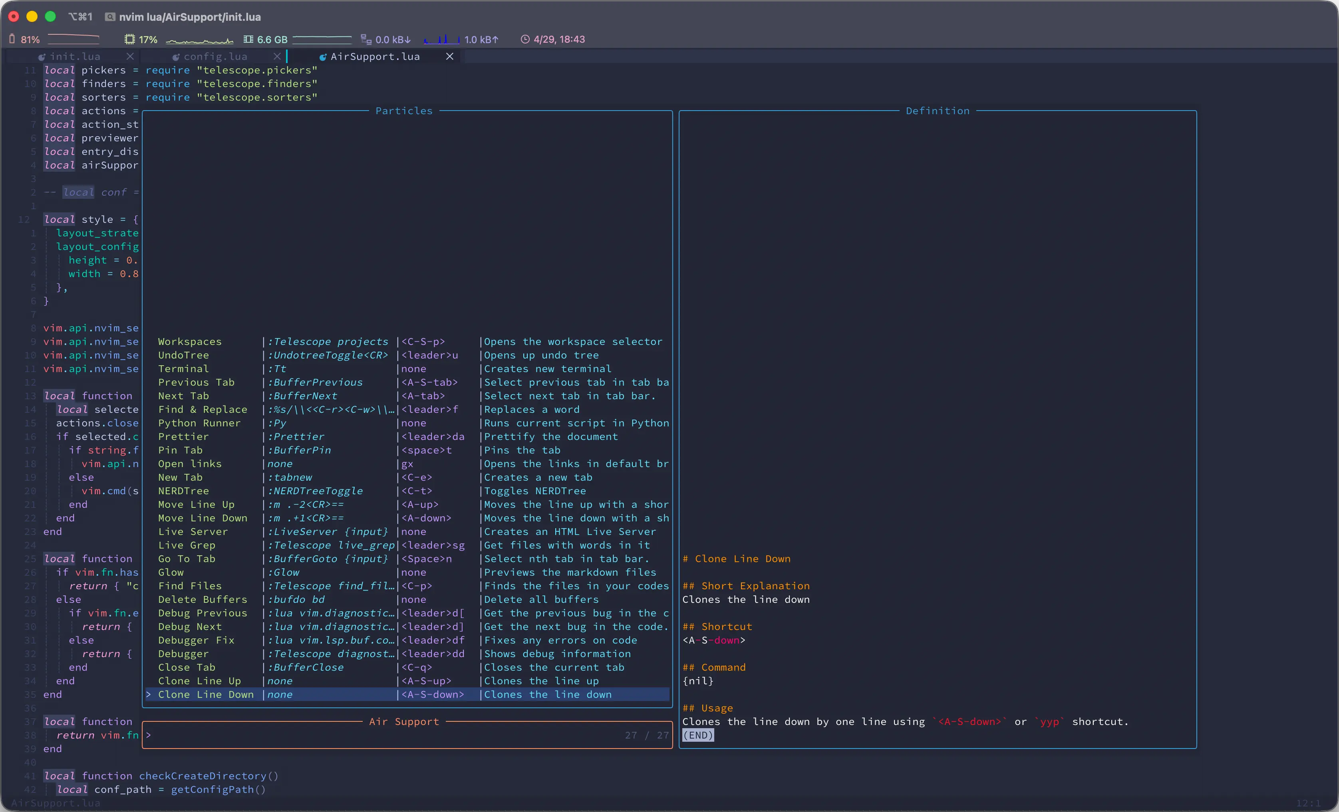1339x812 pixels.
Task: Select the Find Files entry
Action: tap(407, 586)
